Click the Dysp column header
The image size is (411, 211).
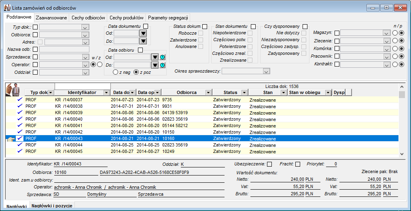[339, 92]
